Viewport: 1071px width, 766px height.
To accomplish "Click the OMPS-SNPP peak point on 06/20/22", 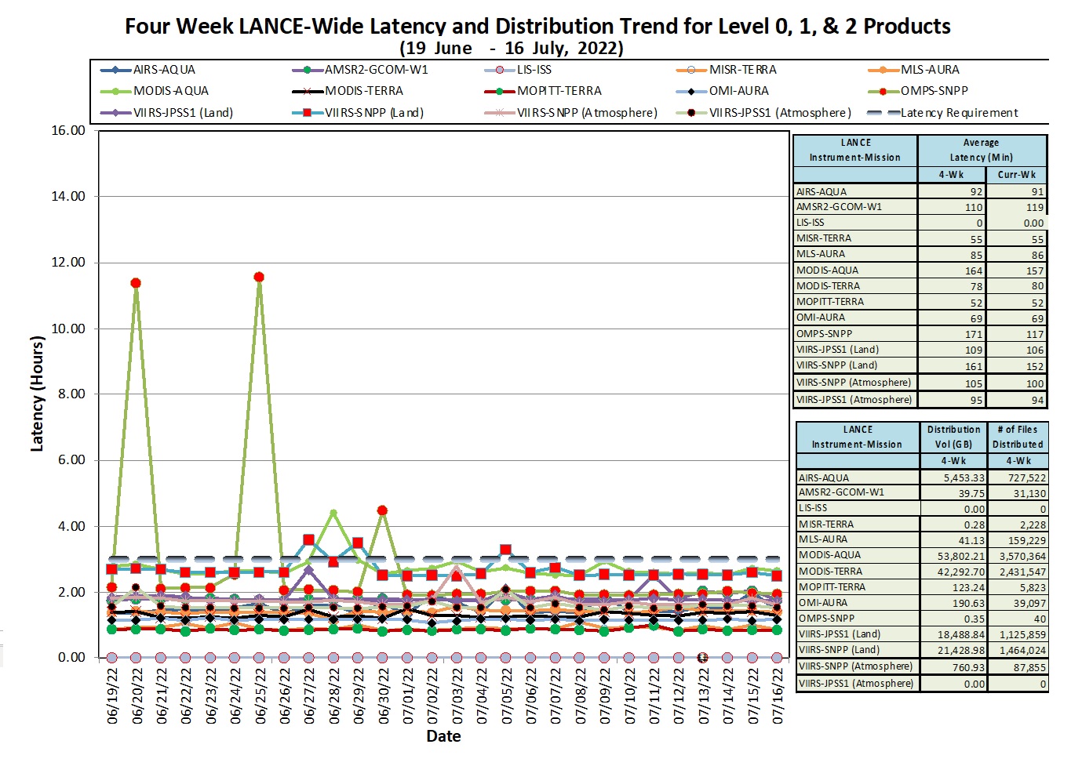I will pyautogui.click(x=136, y=283).
